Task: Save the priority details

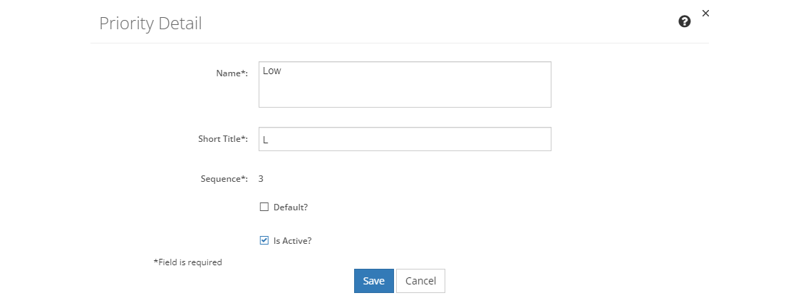Action: tap(373, 281)
